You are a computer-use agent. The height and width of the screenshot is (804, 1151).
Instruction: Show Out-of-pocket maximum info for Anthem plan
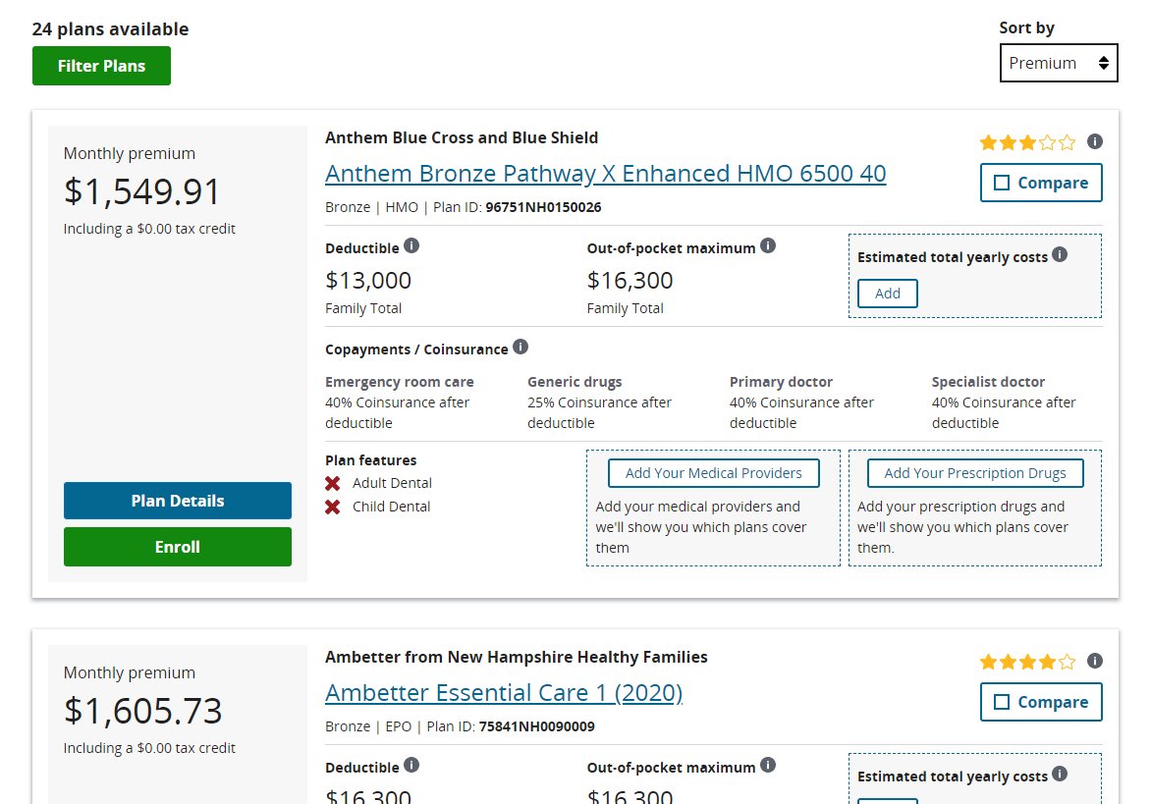768,245
